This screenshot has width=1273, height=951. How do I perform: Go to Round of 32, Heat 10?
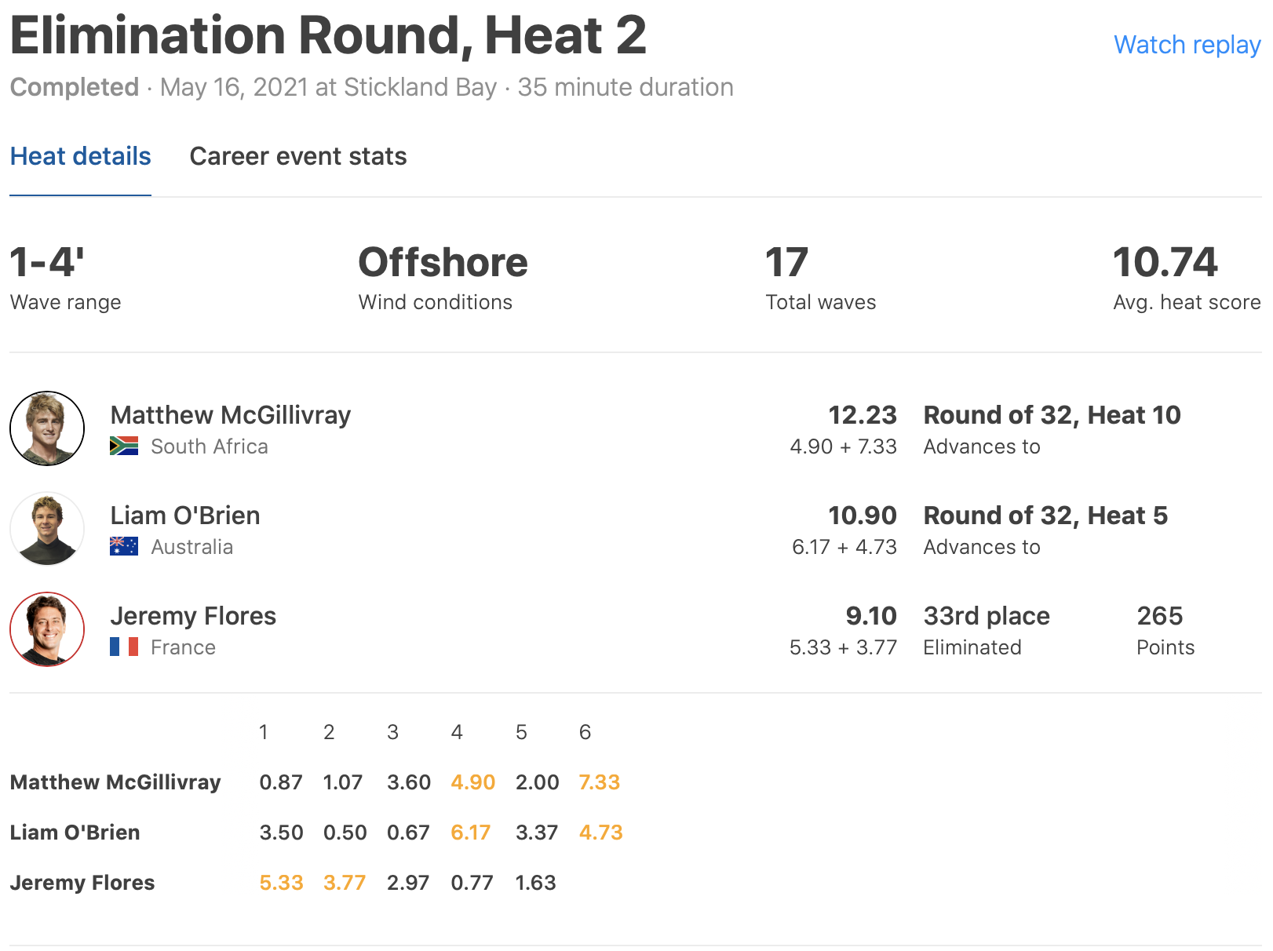(1052, 415)
